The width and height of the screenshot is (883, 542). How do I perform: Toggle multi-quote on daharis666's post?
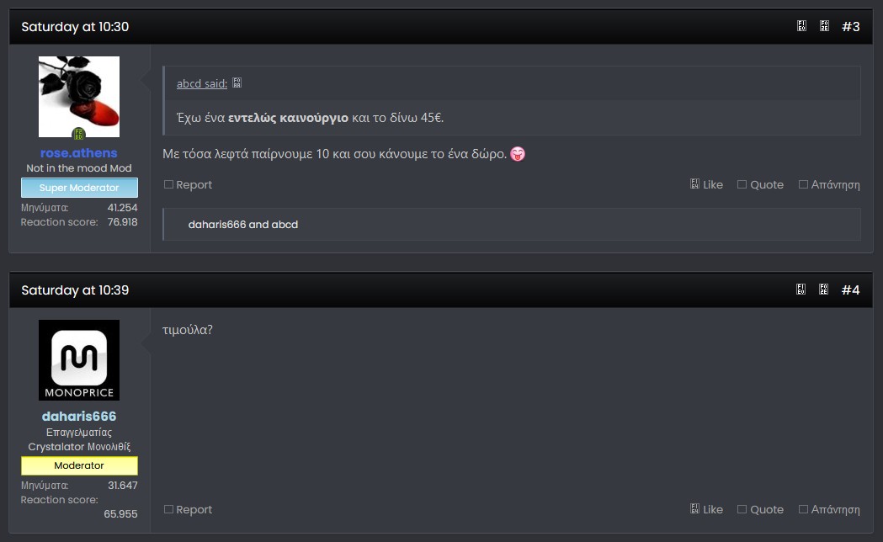click(x=760, y=509)
